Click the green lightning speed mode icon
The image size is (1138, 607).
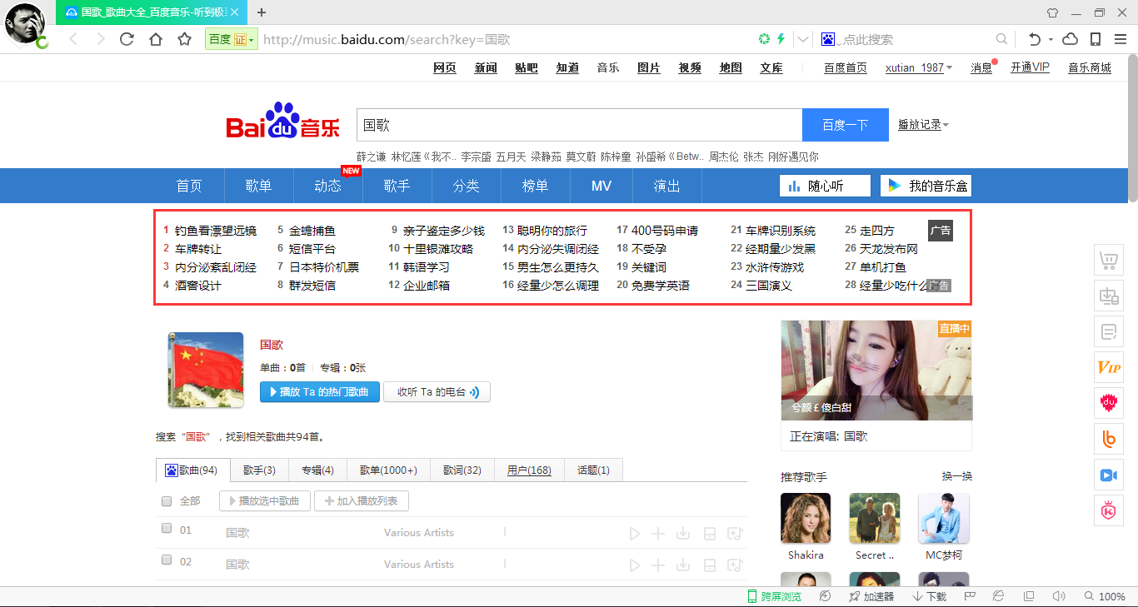[781, 39]
